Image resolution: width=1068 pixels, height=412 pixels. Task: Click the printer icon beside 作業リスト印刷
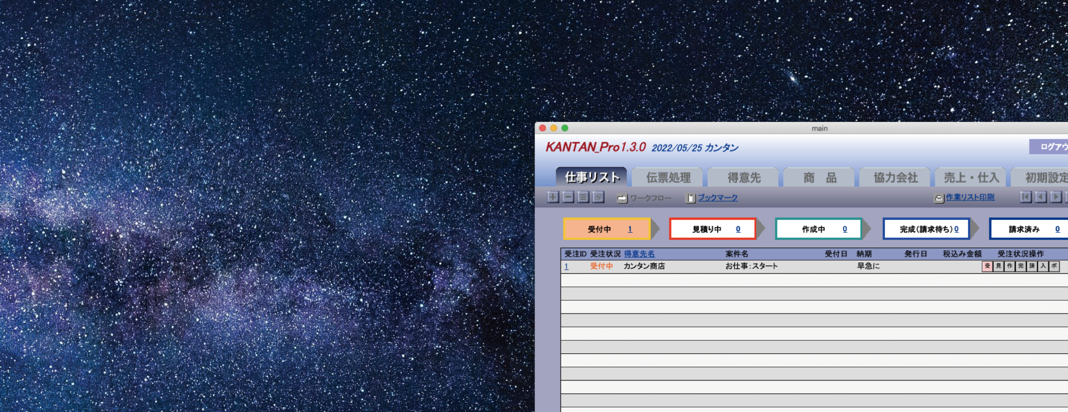[939, 198]
